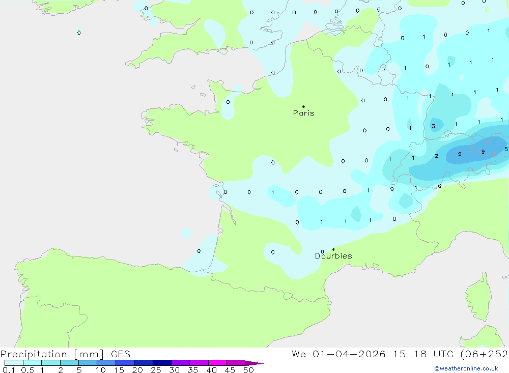Pick the 0.5–1 mm legend swatch
Viewport: 509px width, 373px height.
[x=33, y=363]
